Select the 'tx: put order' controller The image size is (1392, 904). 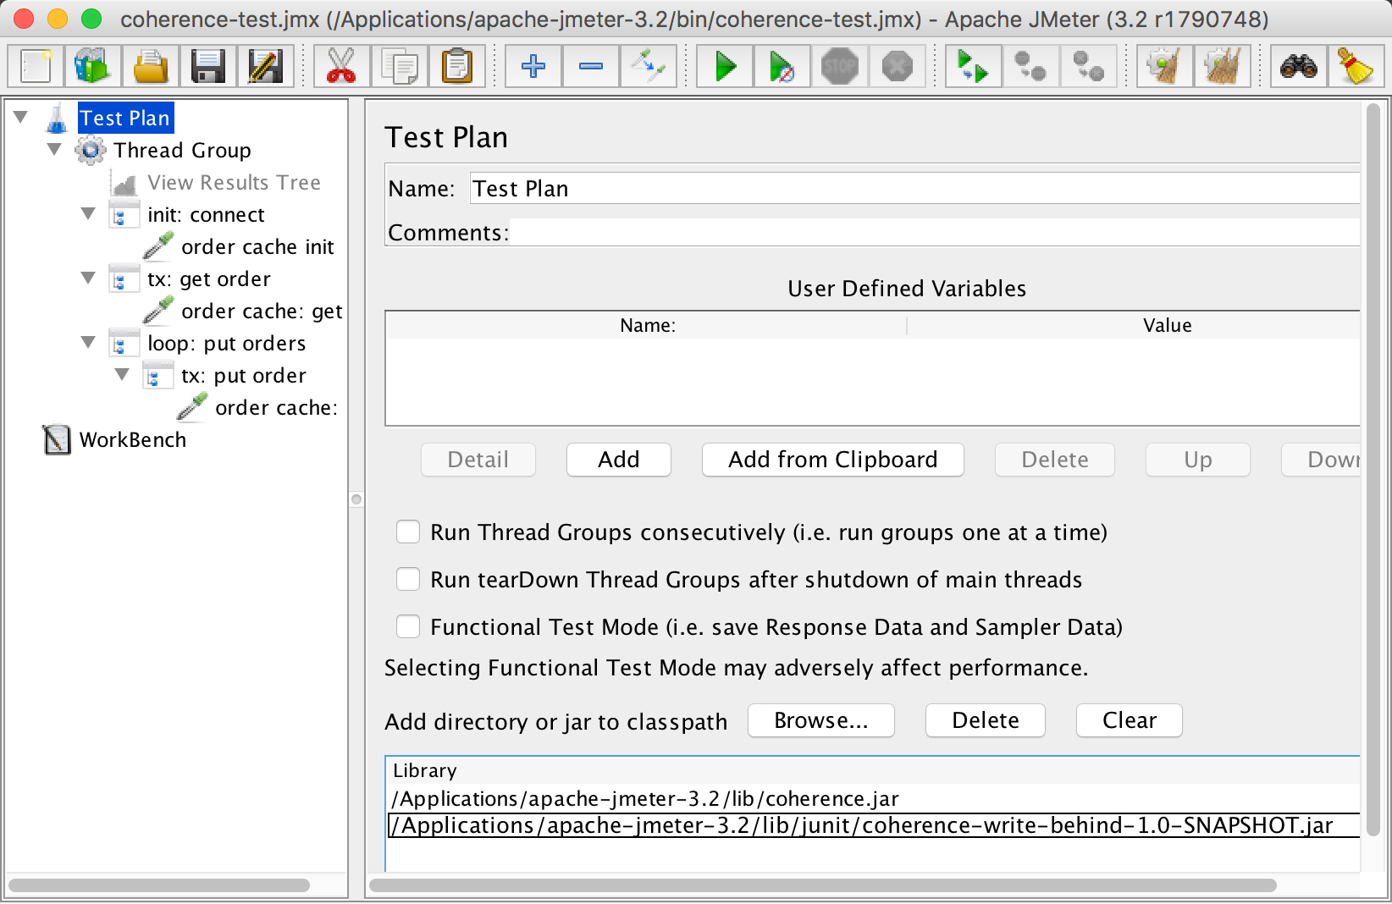click(243, 376)
